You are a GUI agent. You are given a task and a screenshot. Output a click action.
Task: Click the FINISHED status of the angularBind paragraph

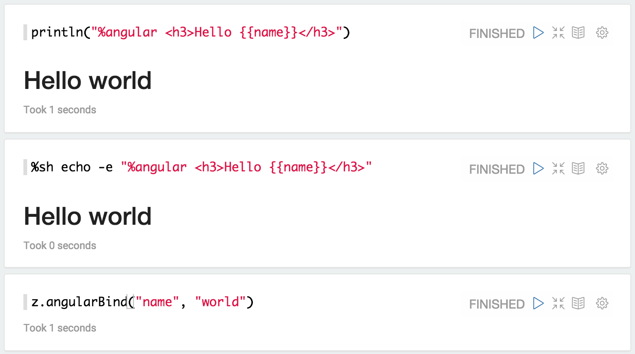click(496, 304)
